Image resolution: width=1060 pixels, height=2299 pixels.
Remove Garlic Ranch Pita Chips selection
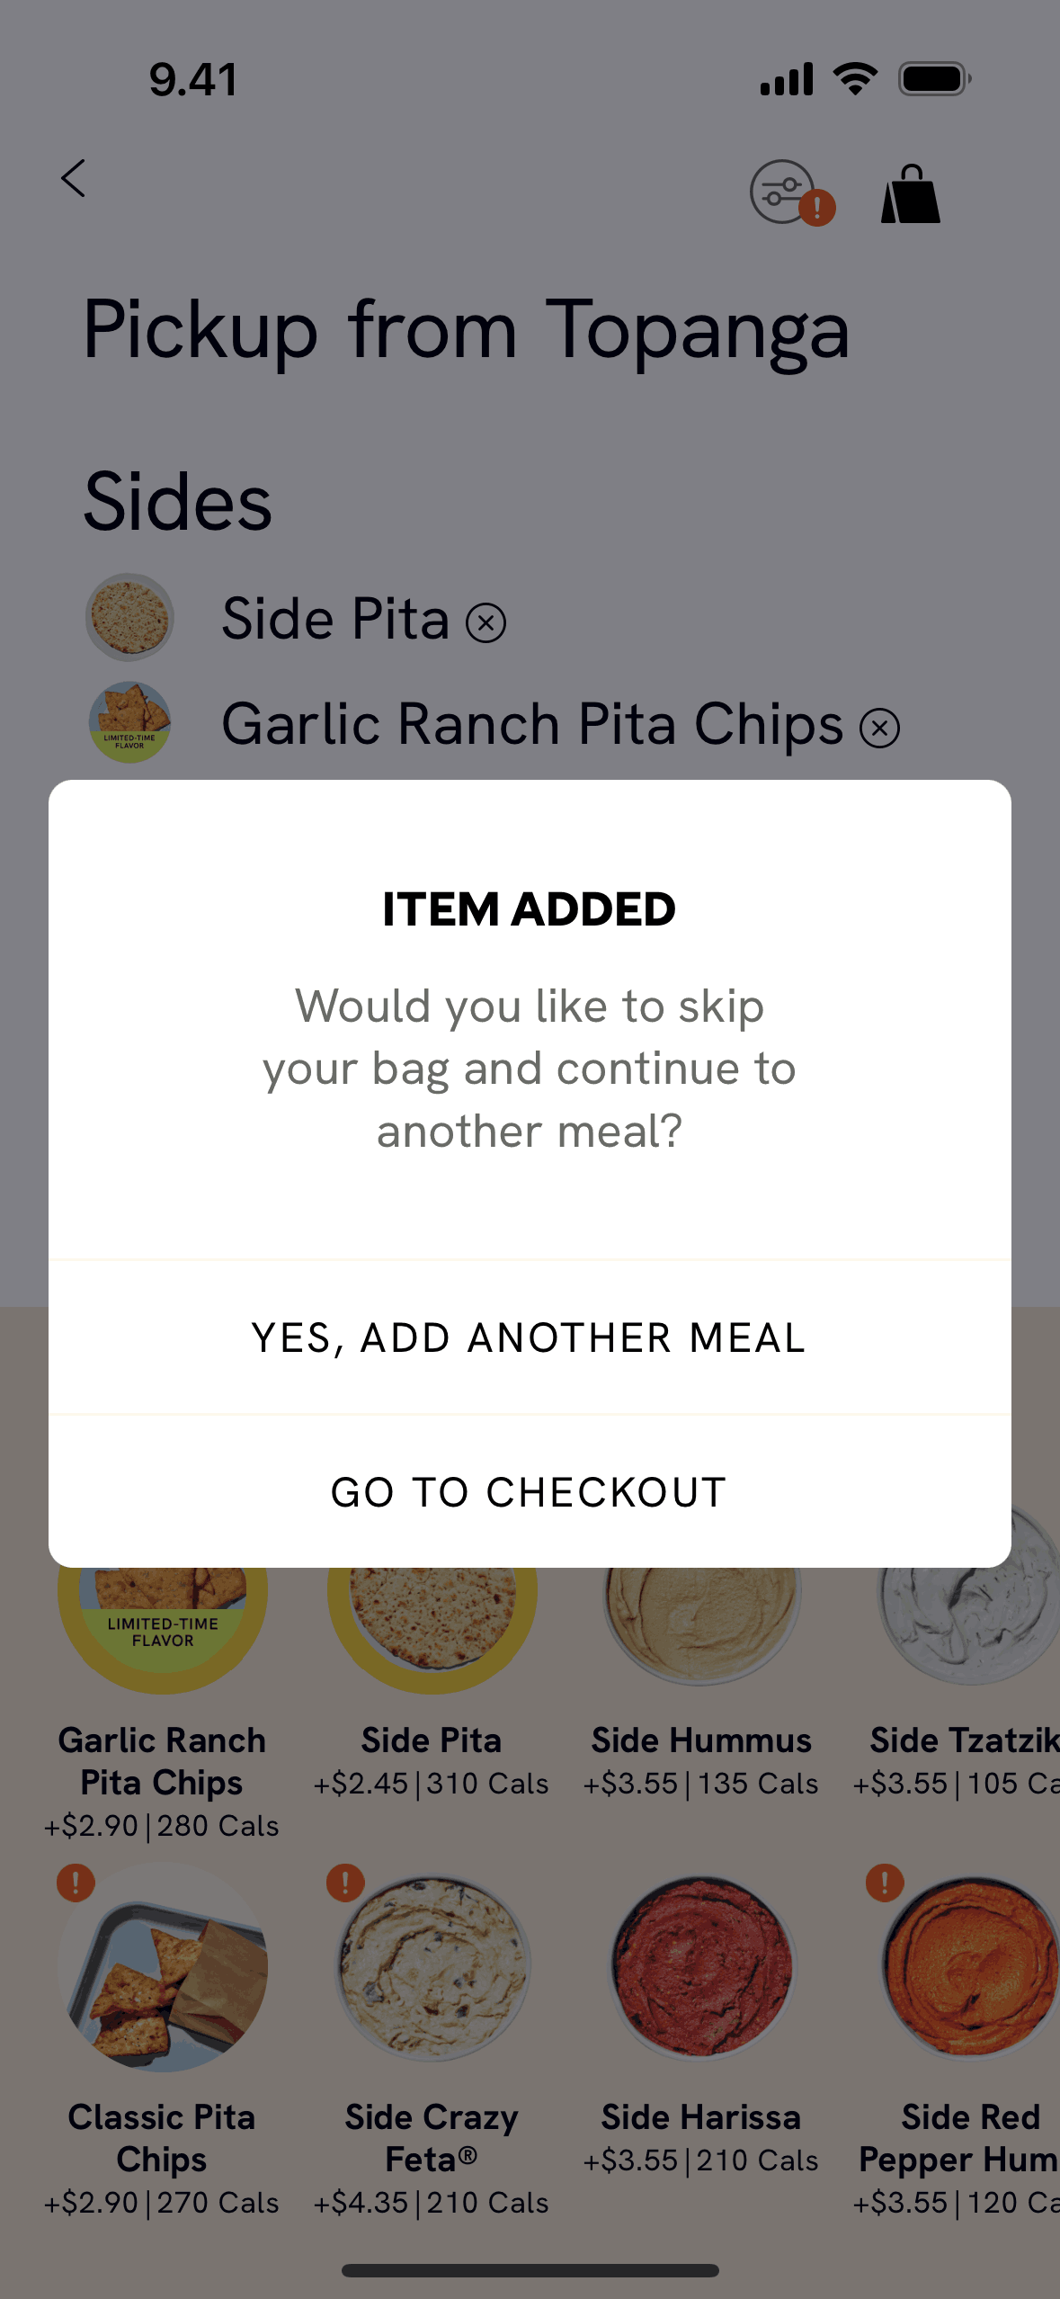coord(879,728)
